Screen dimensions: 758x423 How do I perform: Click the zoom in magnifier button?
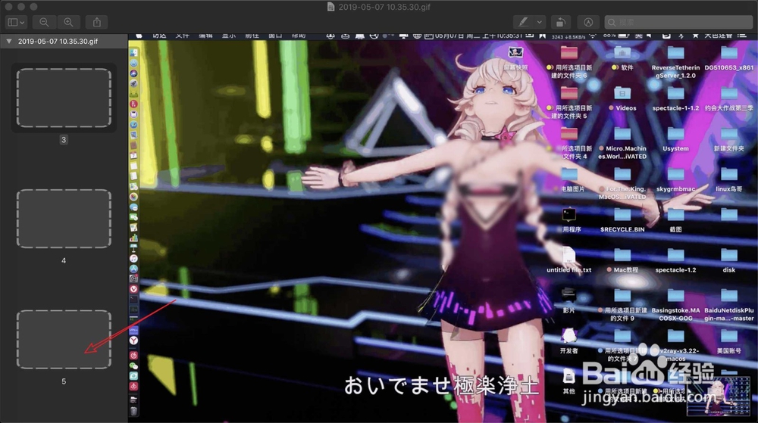coord(68,22)
